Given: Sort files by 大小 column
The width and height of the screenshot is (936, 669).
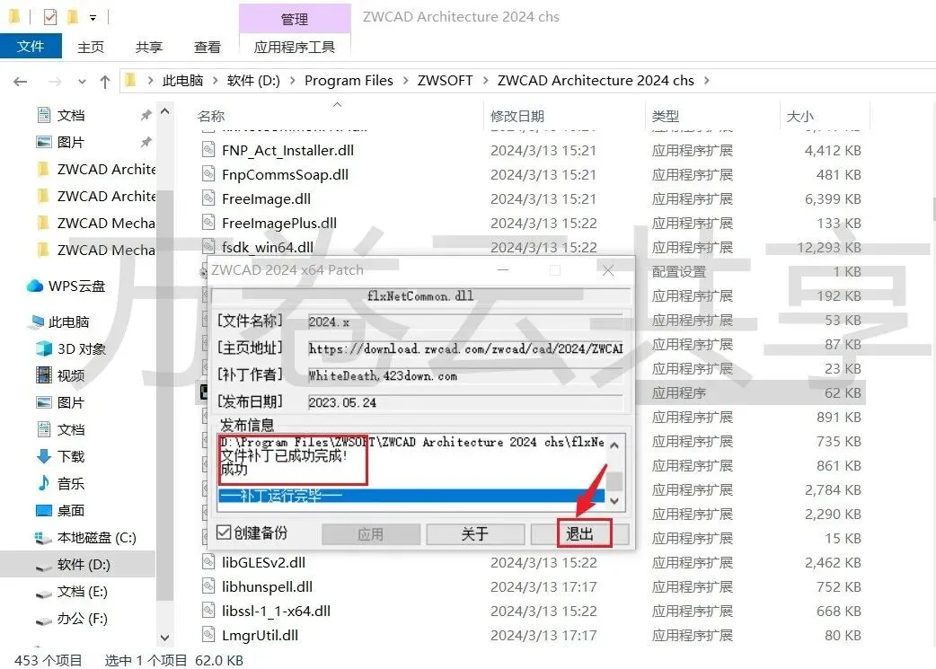Looking at the screenshot, I should click(799, 116).
